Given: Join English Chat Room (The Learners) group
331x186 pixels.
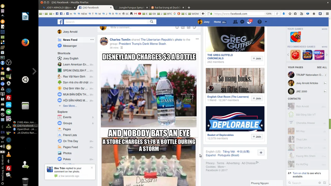Looking at the screenshot, I should click(257, 98).
